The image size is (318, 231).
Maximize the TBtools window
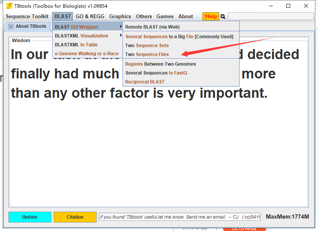point(288,6)
